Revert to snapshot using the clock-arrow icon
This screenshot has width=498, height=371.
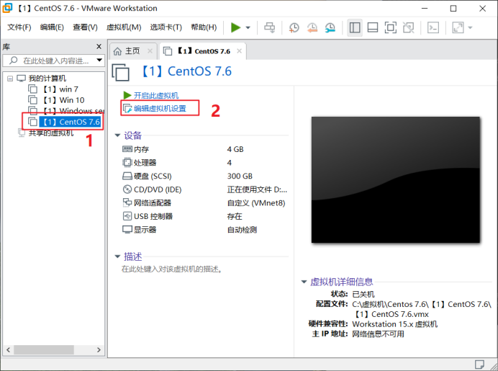coord(312,27)
